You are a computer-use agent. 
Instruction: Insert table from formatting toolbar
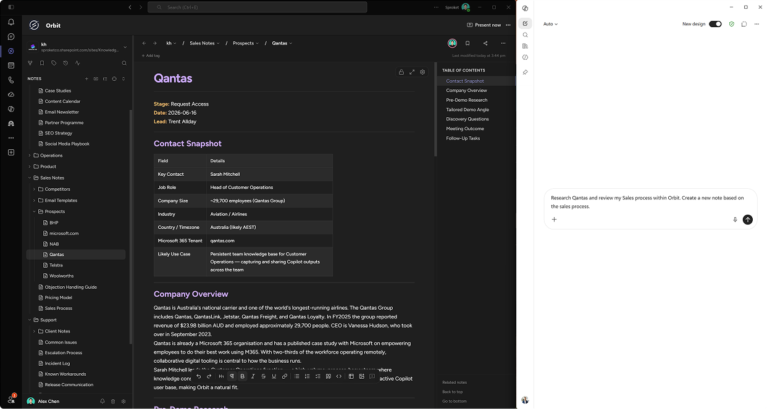pos(351,376)
